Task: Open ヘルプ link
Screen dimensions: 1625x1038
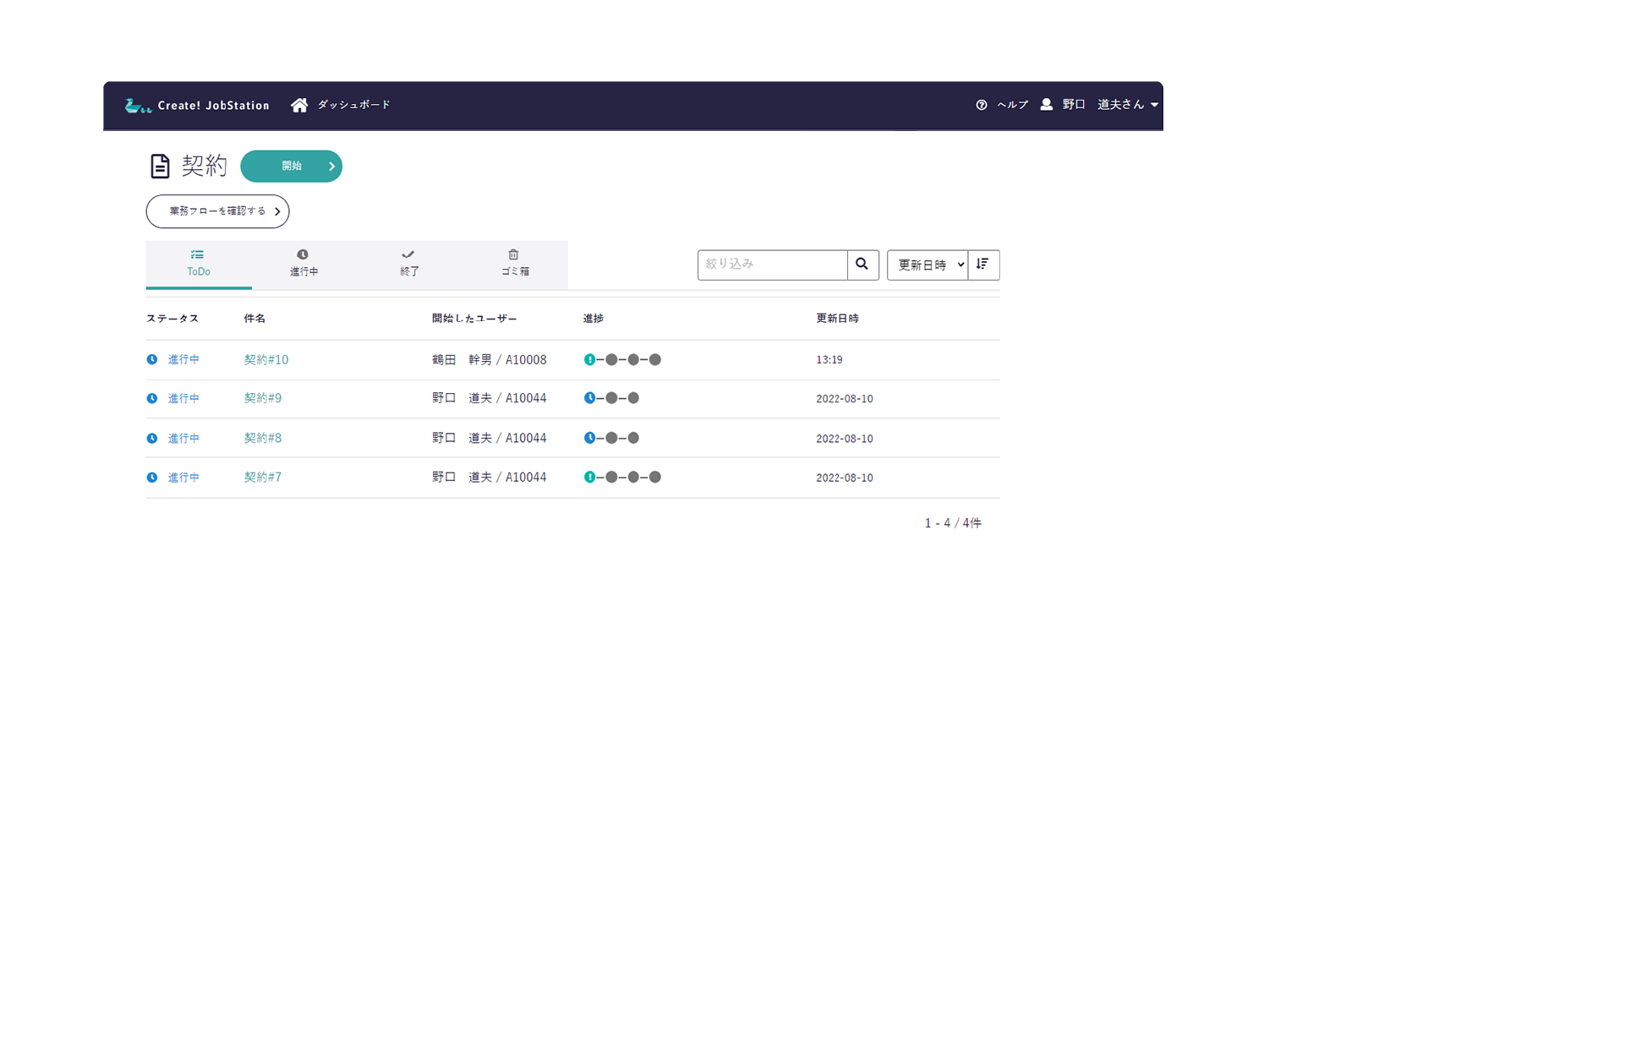Action: (x=1013, y=105)
